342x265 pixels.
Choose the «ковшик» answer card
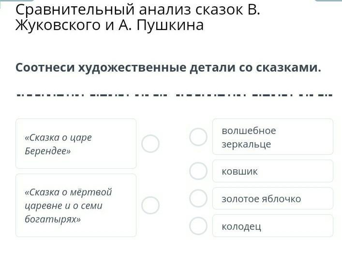pos(272,171)
